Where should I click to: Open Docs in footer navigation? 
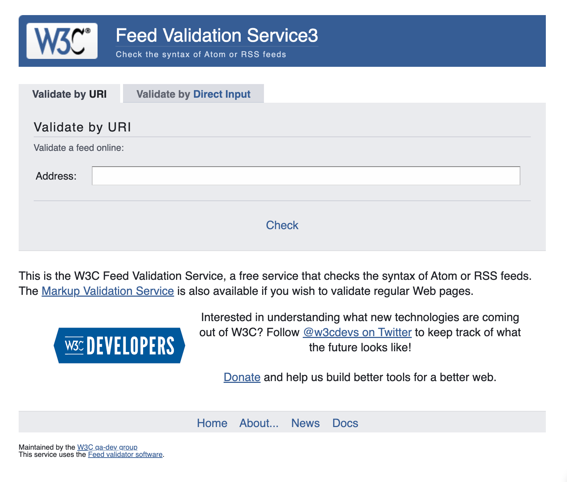tap(345, 423)
